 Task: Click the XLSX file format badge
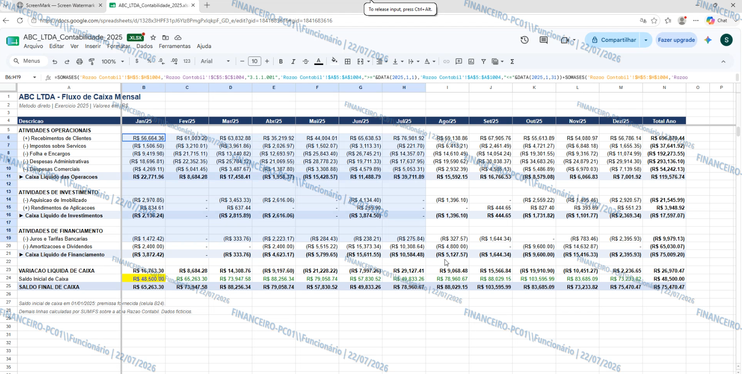point(135,38)
